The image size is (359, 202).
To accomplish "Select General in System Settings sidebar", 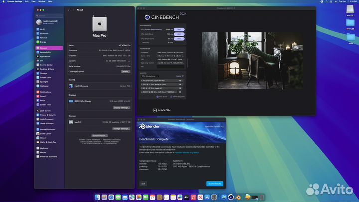I will coord(49,48).
